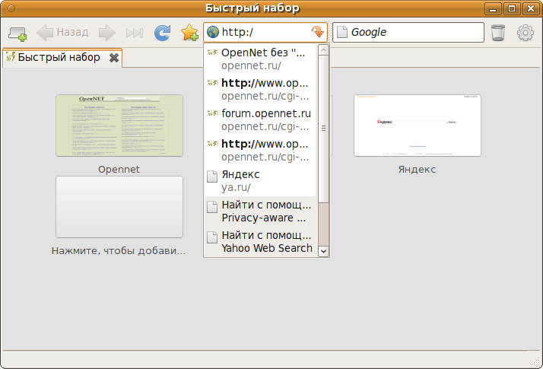Click the page icon of Privacy-aware entry
543x369 pixels.
[x=212, y=206]
